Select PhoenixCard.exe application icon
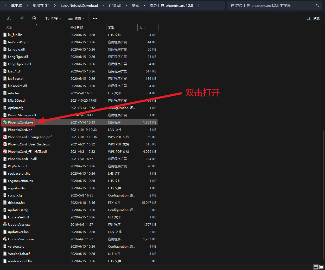 coord(5,122)
